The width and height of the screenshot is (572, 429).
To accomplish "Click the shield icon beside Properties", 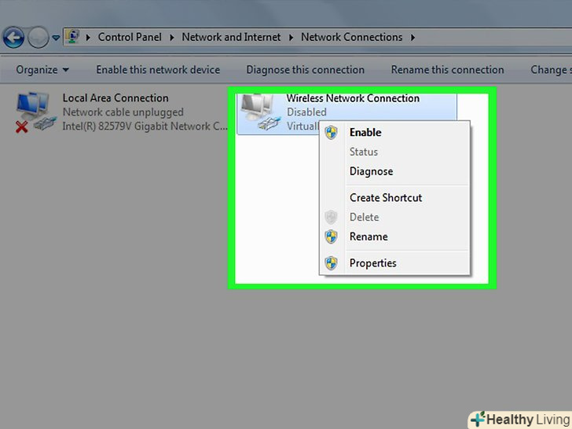I will click(x=332, y=263).
